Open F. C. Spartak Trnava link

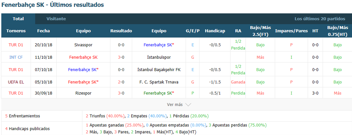point(159,82)
